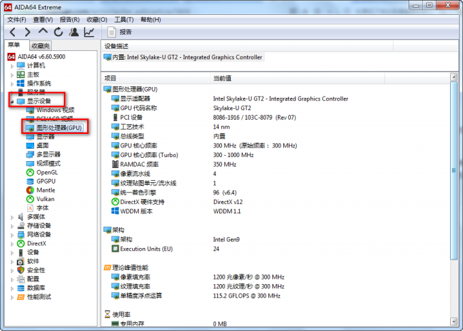Select GPGPU under display devices
The width and height of the screenshot is (463, 331).
(47, 181)
